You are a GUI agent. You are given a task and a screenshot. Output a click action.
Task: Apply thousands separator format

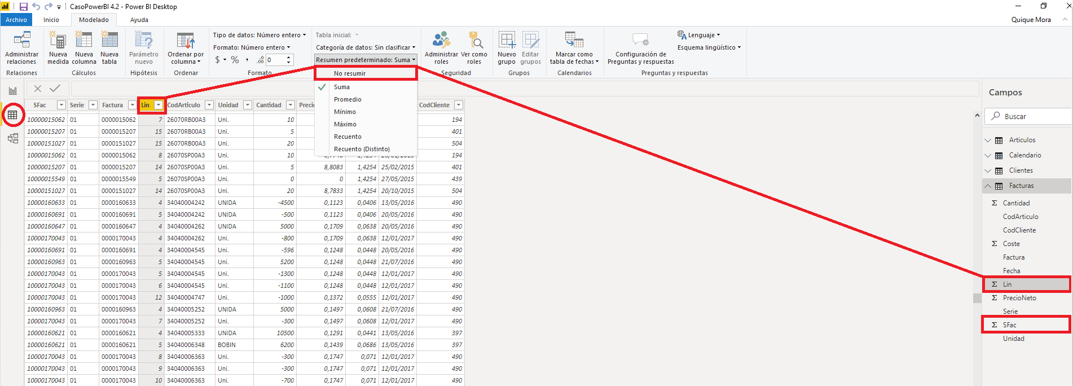coord(247,60)
